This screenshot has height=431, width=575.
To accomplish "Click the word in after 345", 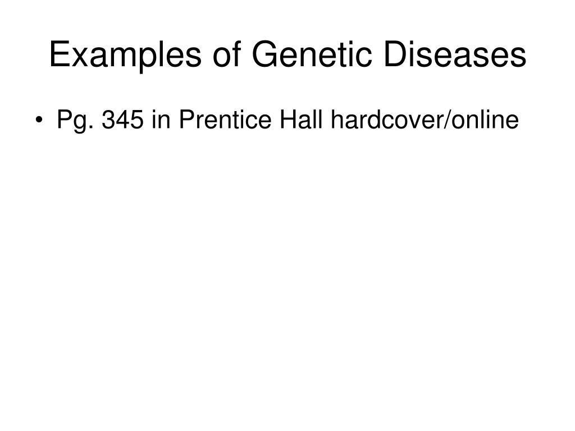I will point(161,120).
